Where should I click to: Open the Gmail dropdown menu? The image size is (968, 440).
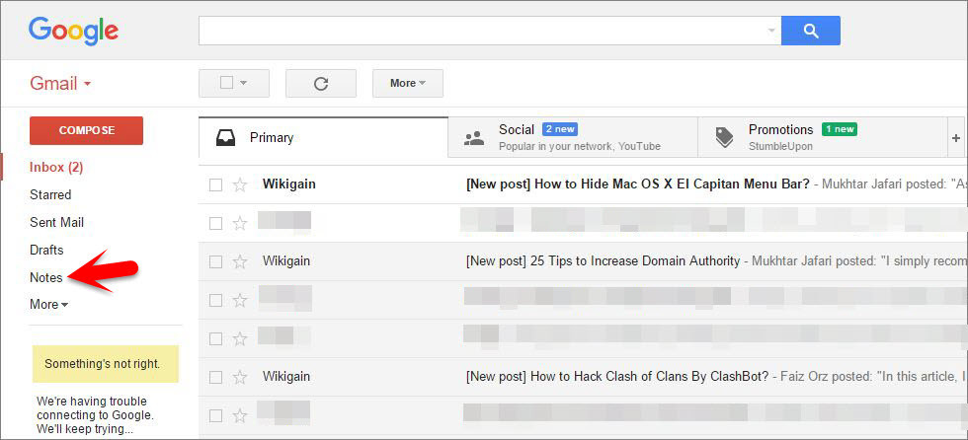pyautogui.click(x=60, y=84)
